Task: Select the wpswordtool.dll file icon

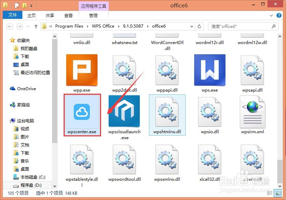Action: click(x=124, y=159)
